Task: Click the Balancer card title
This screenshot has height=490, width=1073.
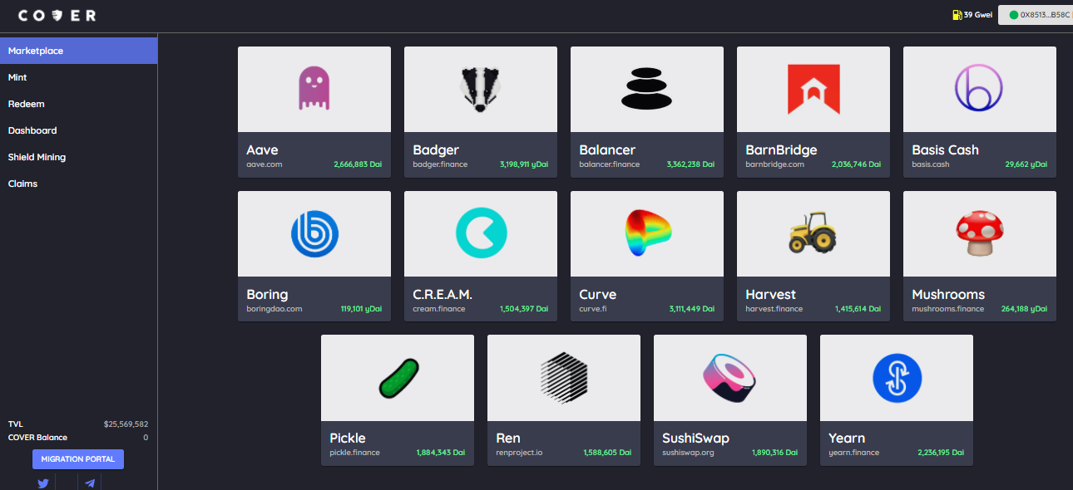Action: click(607, 150)
